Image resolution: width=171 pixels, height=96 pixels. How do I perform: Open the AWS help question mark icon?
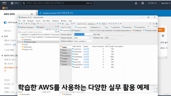pyautogui.click(x=143, y=3)
